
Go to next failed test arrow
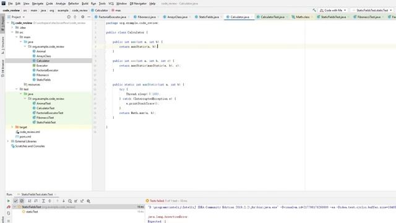(63, 201)
